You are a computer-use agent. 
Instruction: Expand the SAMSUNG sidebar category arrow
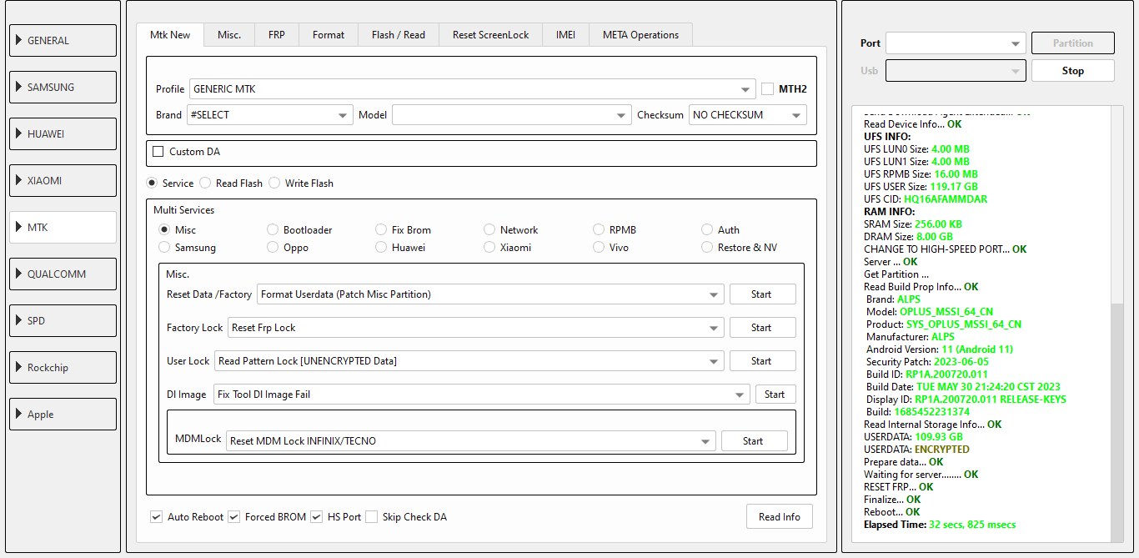18,88
